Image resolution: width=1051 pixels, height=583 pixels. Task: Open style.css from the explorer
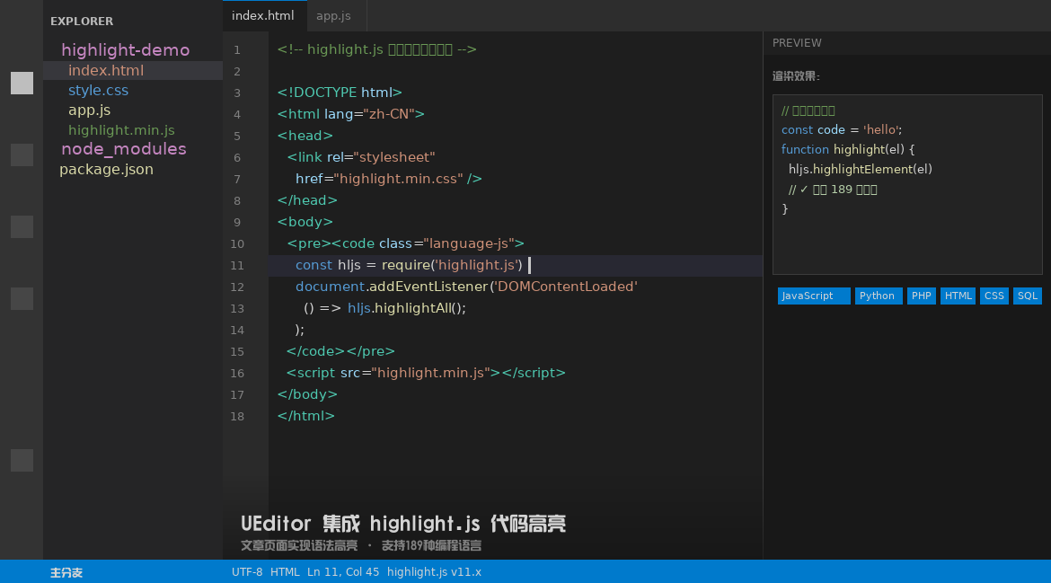coord(98,91)
